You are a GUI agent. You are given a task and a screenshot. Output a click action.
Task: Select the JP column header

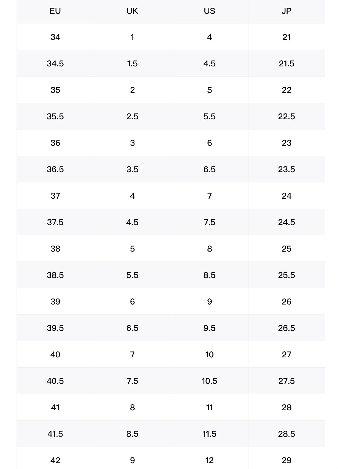tap(286, 11)
